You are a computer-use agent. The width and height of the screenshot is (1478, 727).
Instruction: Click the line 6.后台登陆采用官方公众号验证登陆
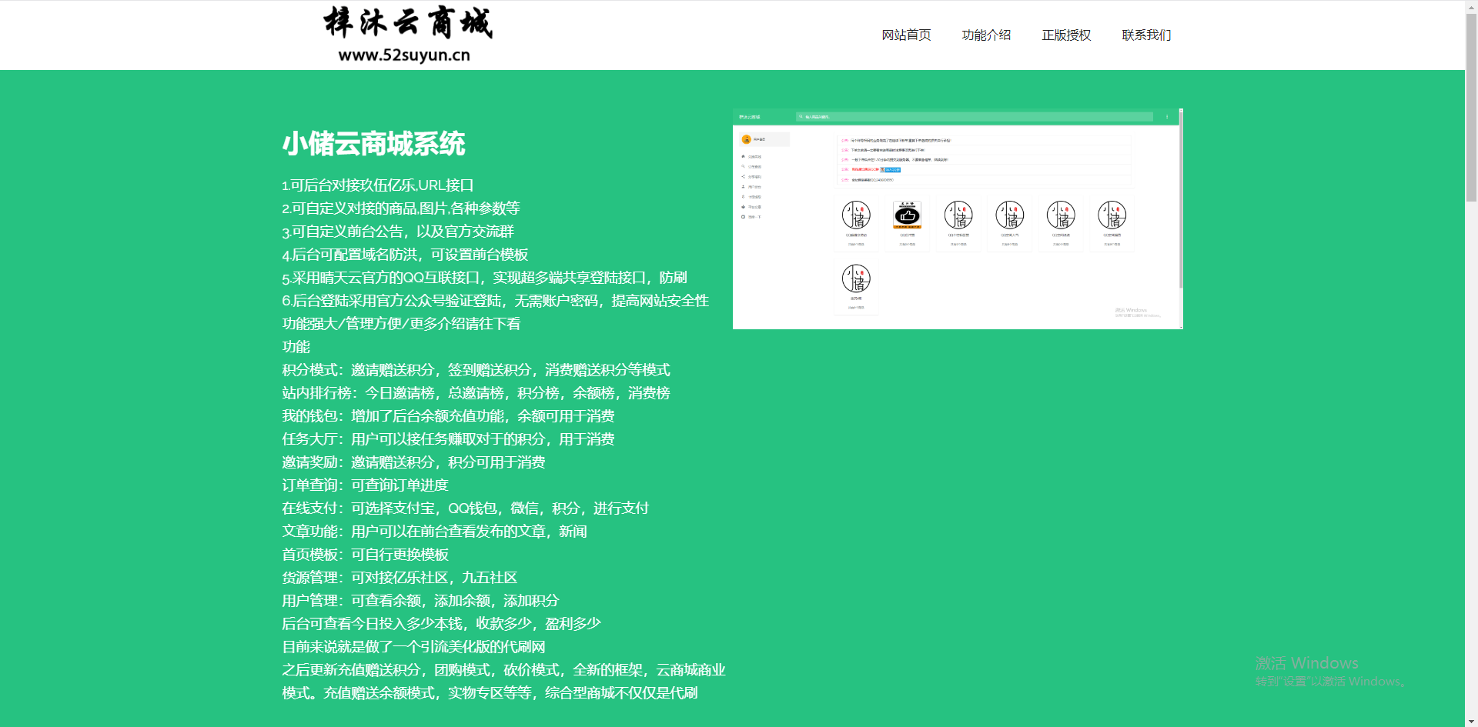click(495, 301)
